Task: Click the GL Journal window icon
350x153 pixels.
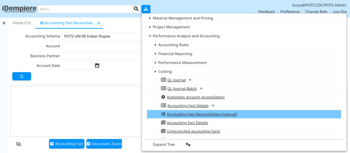Action: 163,80
